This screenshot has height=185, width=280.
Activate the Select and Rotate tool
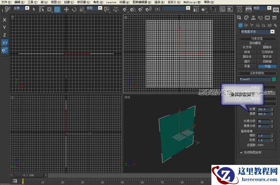[74, 9]
